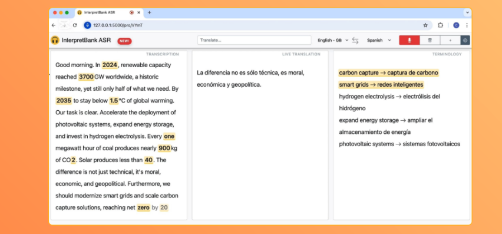Open the English - GB source language dropdown
Screen dimensions: 502x234
333,40
